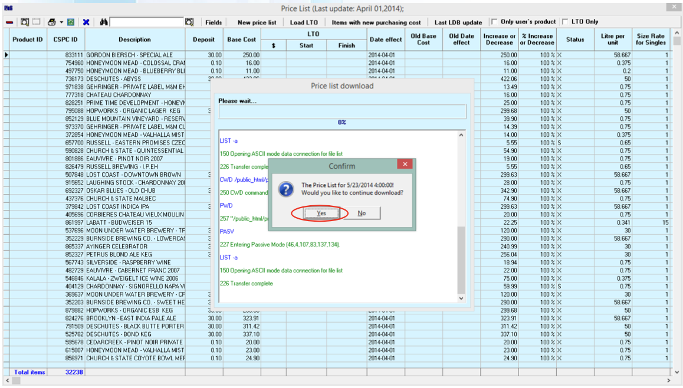
Task: Click No in the Confirm dialog
Action: [362, 213]
